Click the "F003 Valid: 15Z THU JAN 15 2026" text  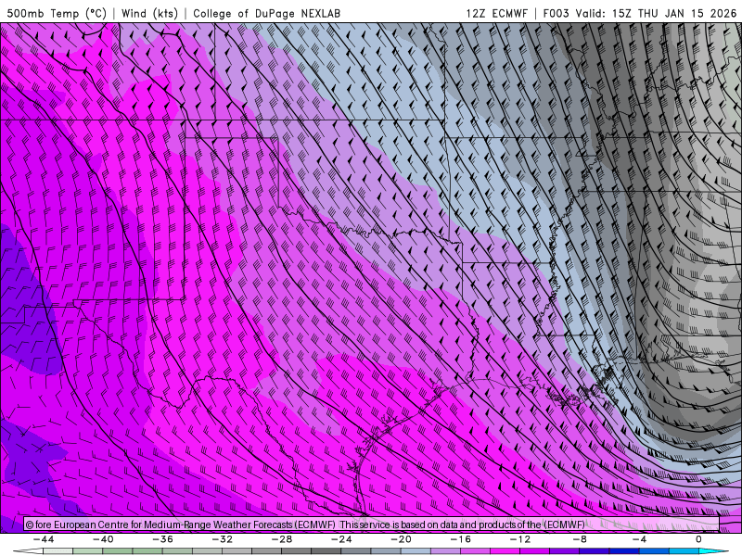(640, 13)
